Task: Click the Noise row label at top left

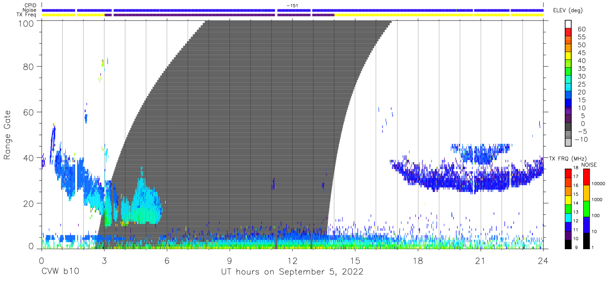Action: tap(30, 10)
